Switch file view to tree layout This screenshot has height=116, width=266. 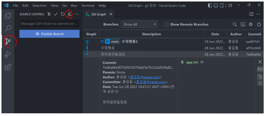[260, 77]
